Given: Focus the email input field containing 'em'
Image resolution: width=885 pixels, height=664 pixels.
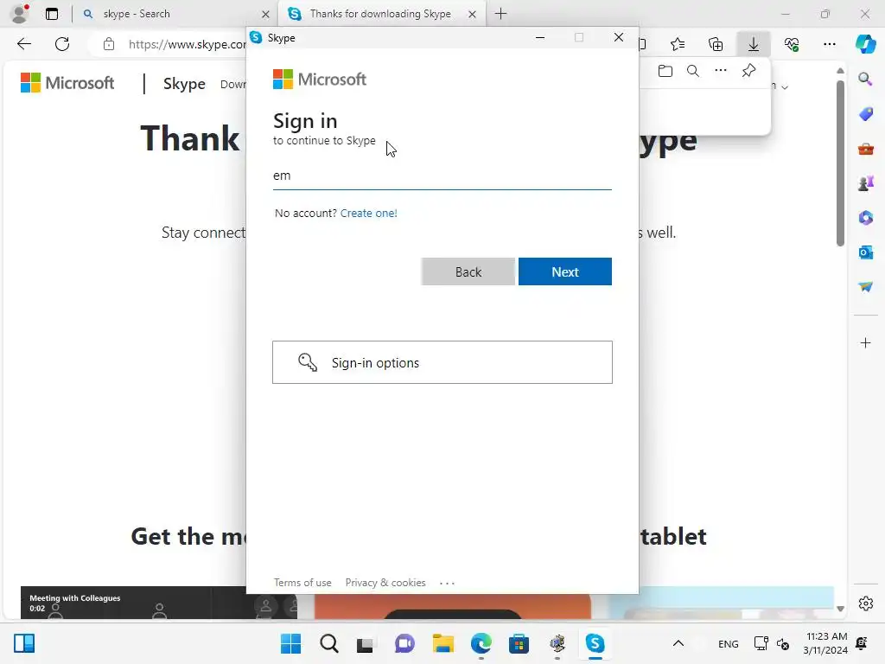Looking at the screenshot, I should 442,176.
